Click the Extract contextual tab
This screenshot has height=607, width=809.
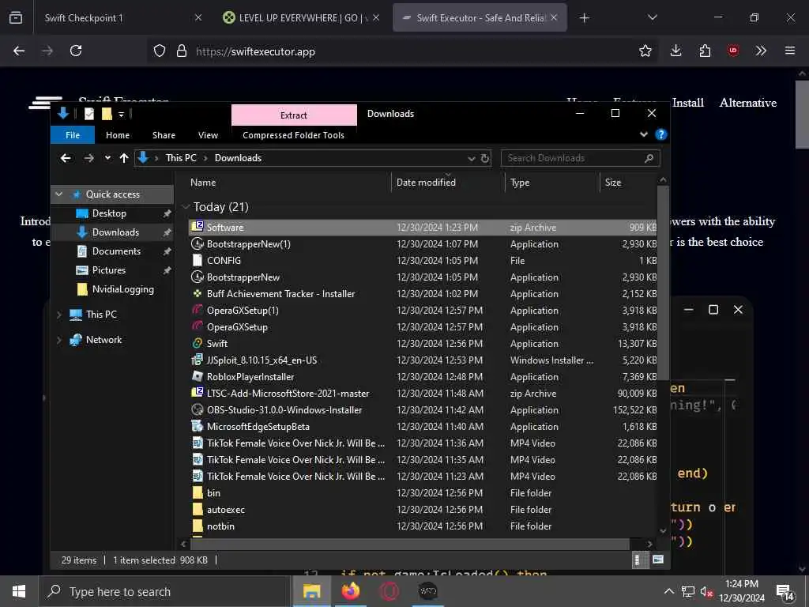coord(294,115)
